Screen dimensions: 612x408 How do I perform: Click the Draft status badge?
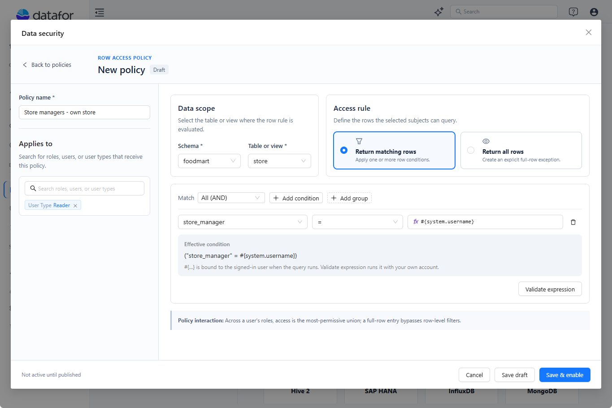point(159,70)
